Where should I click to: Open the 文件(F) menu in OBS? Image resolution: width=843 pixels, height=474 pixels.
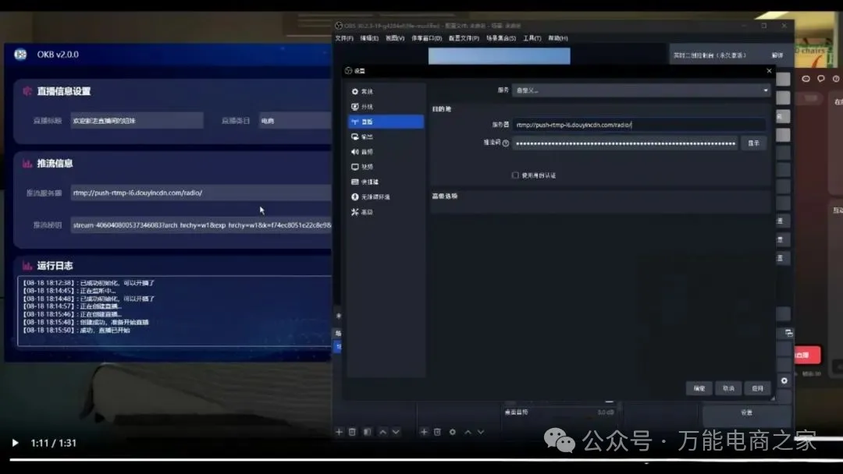344,38
